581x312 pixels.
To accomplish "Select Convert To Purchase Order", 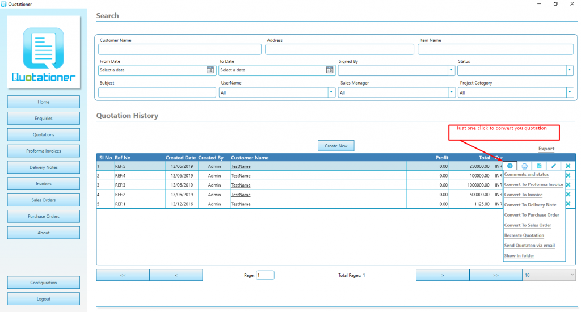I will coord(532,215).
